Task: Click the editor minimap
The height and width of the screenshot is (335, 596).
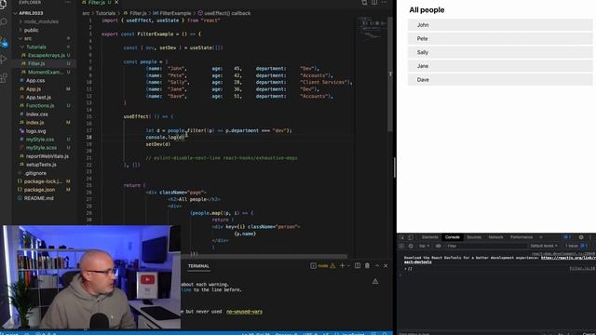Action: (372, 29)
